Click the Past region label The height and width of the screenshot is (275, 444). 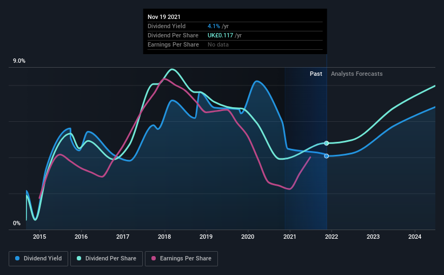tap(316, 74)
